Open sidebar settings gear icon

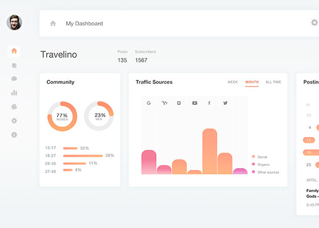tap(14, 121)
